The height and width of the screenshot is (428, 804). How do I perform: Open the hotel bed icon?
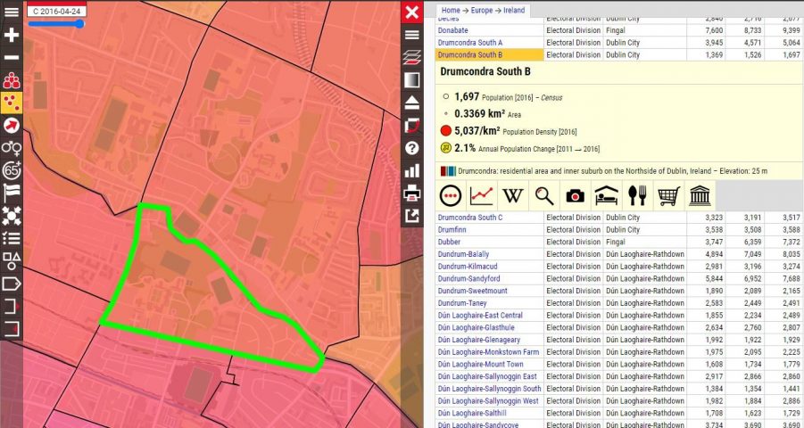point(606,196)
